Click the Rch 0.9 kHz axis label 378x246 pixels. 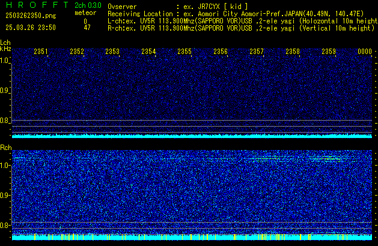pos(4,195)
